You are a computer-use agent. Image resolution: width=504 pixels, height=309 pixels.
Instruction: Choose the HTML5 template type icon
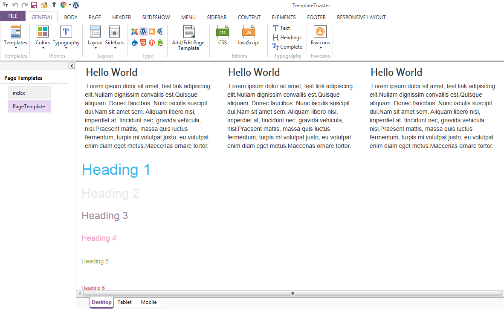(x=143, y=43)
